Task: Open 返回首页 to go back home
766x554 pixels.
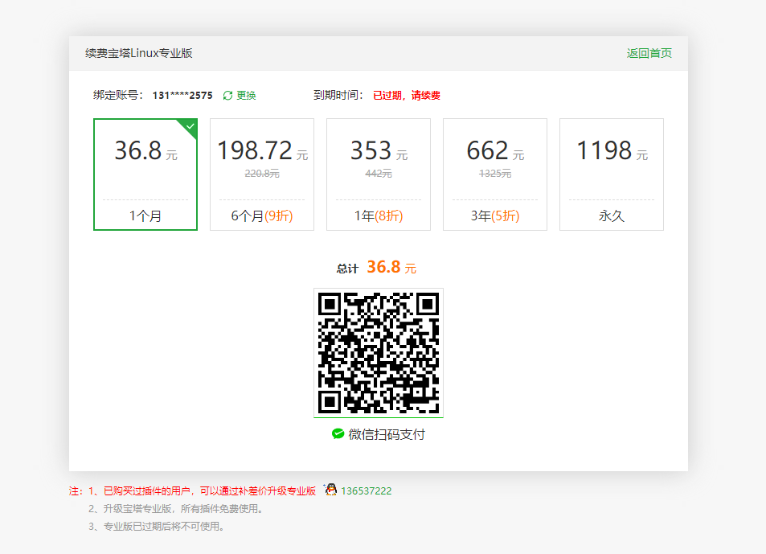Action: point(650,53)
